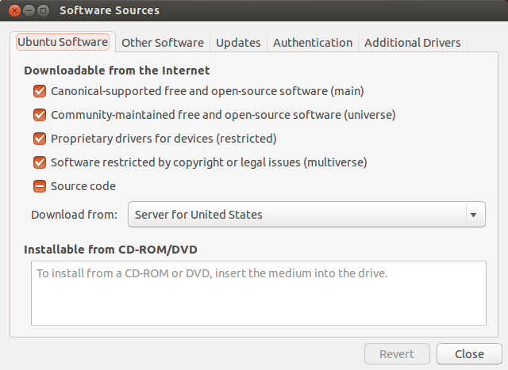Open the Download from server dropdown
This screenshot has height=370, width=508.
pyautogui.click(x=306, y=215)
